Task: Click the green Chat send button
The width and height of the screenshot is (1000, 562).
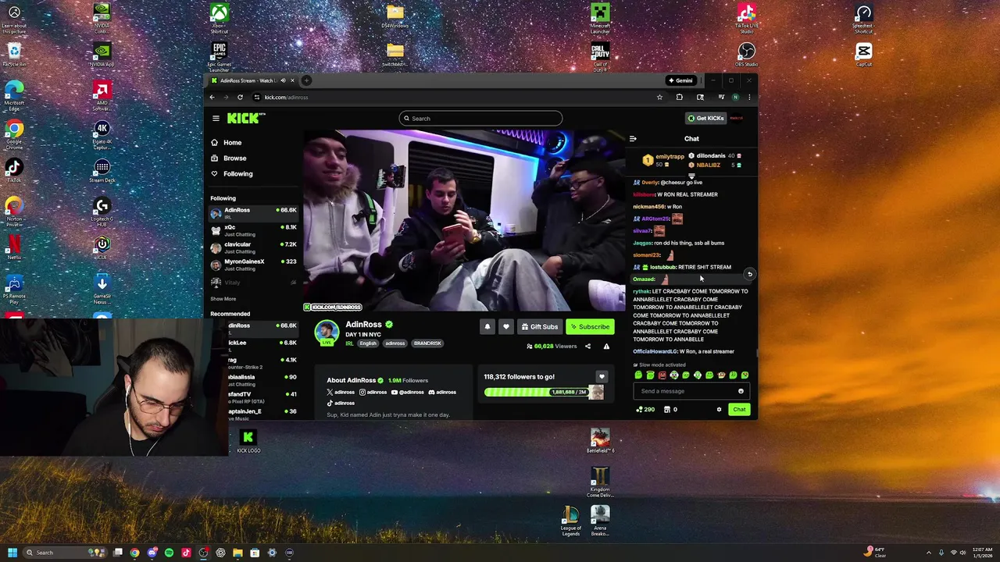Action: pos(739,410)
